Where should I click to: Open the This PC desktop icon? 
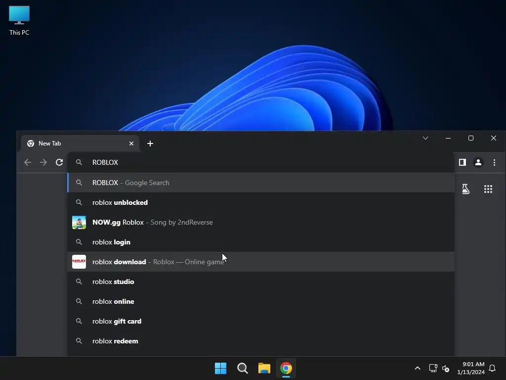19,20
